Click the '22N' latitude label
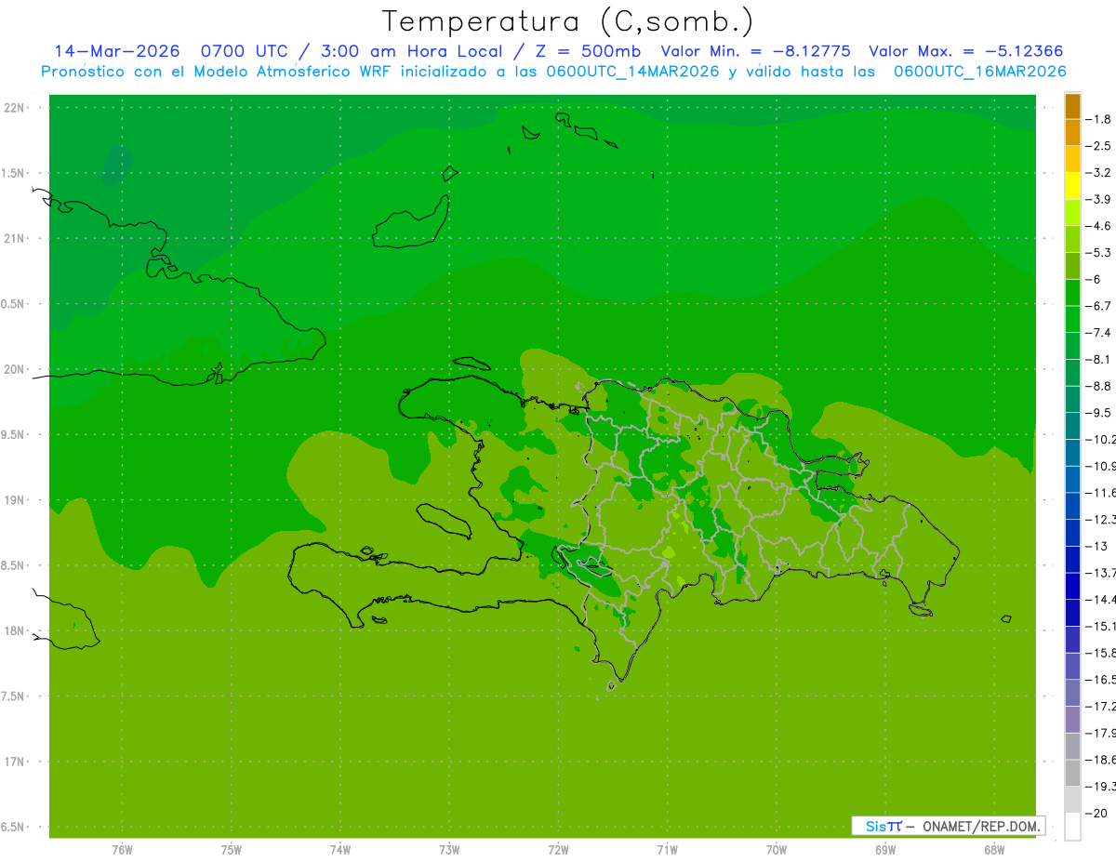Viewport: 1116px width, 862px height. point(16,108)
